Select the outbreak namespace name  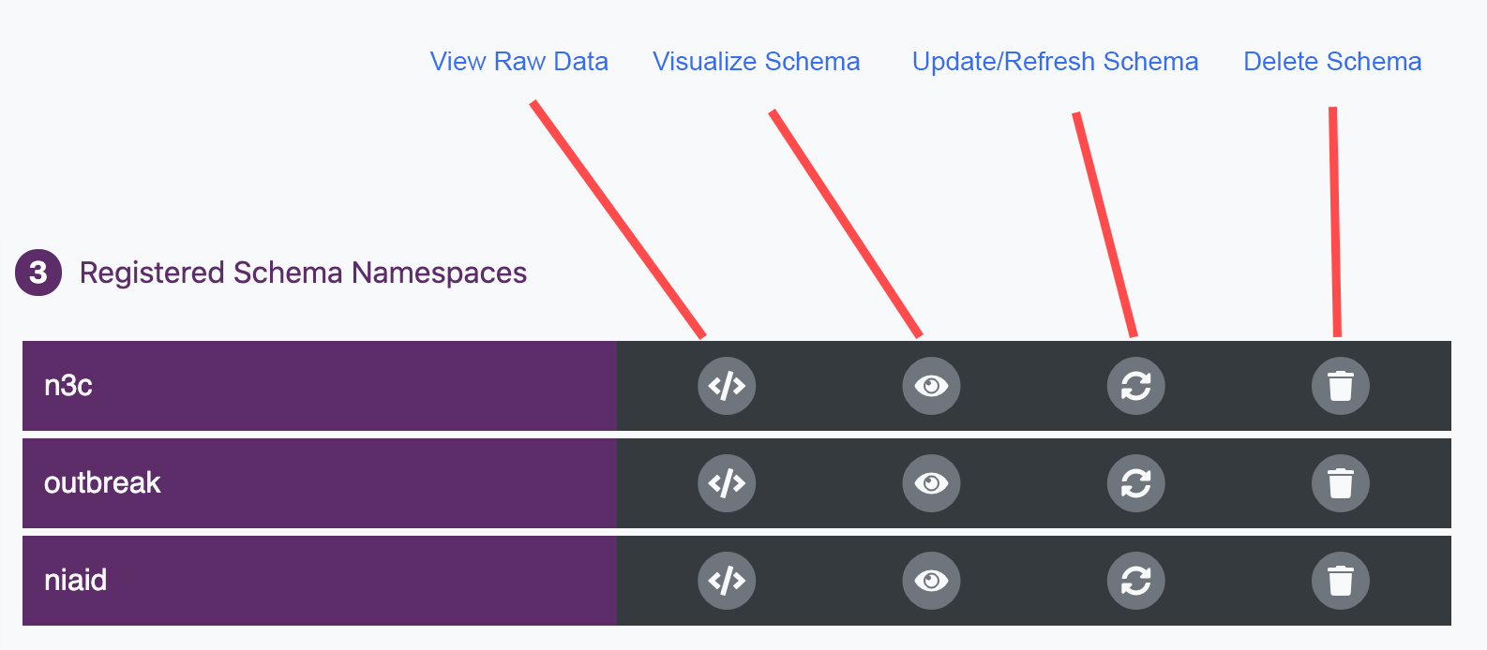pyautogui.click(x=102, y=483)
